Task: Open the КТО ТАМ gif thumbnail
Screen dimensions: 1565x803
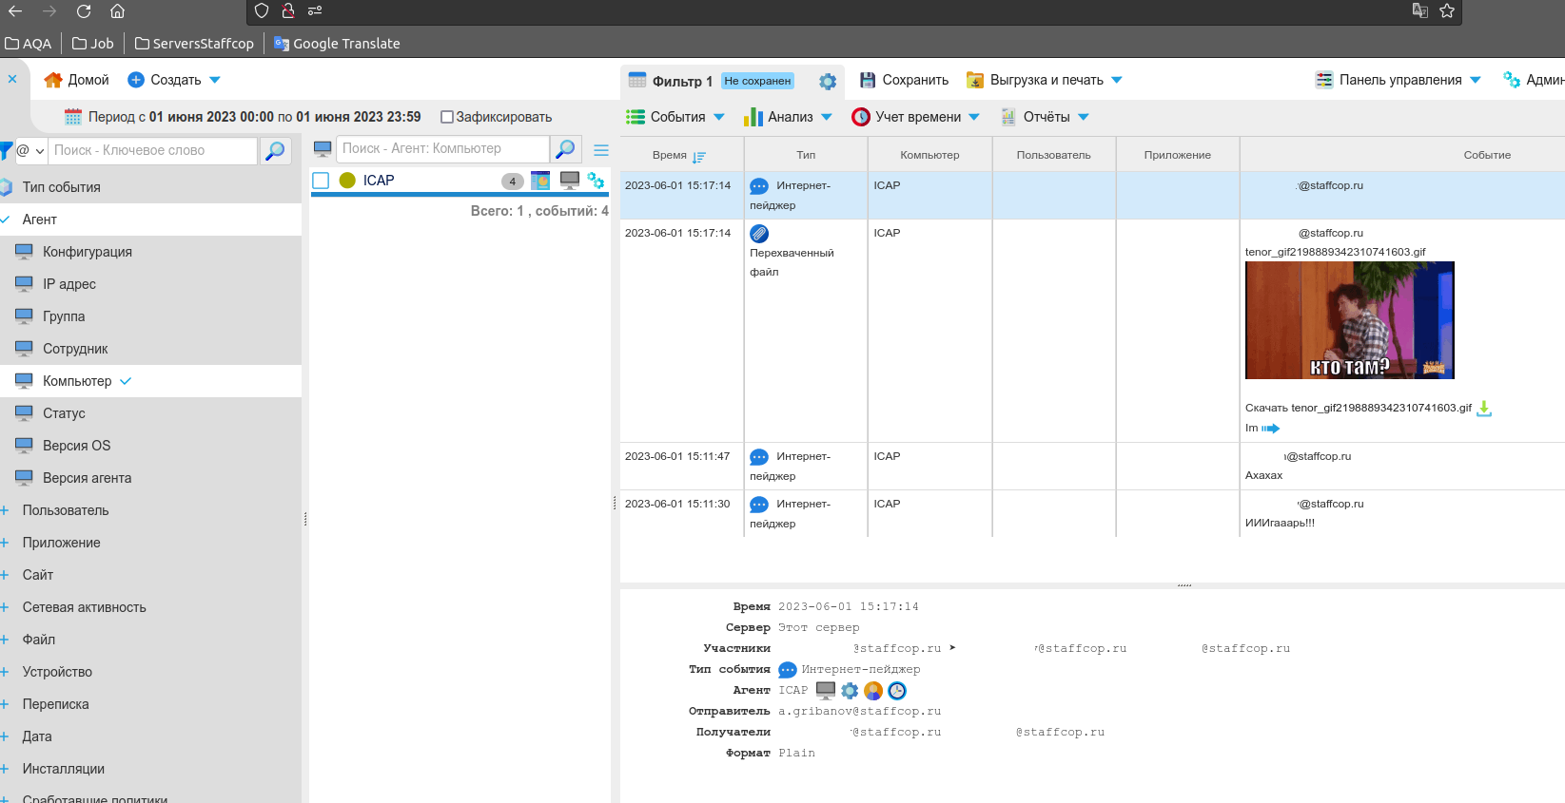Action: [1349, 320]
